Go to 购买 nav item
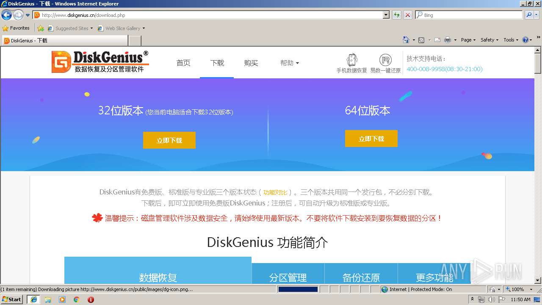Viewport: 542px width, 305px height. click(251, 63)
